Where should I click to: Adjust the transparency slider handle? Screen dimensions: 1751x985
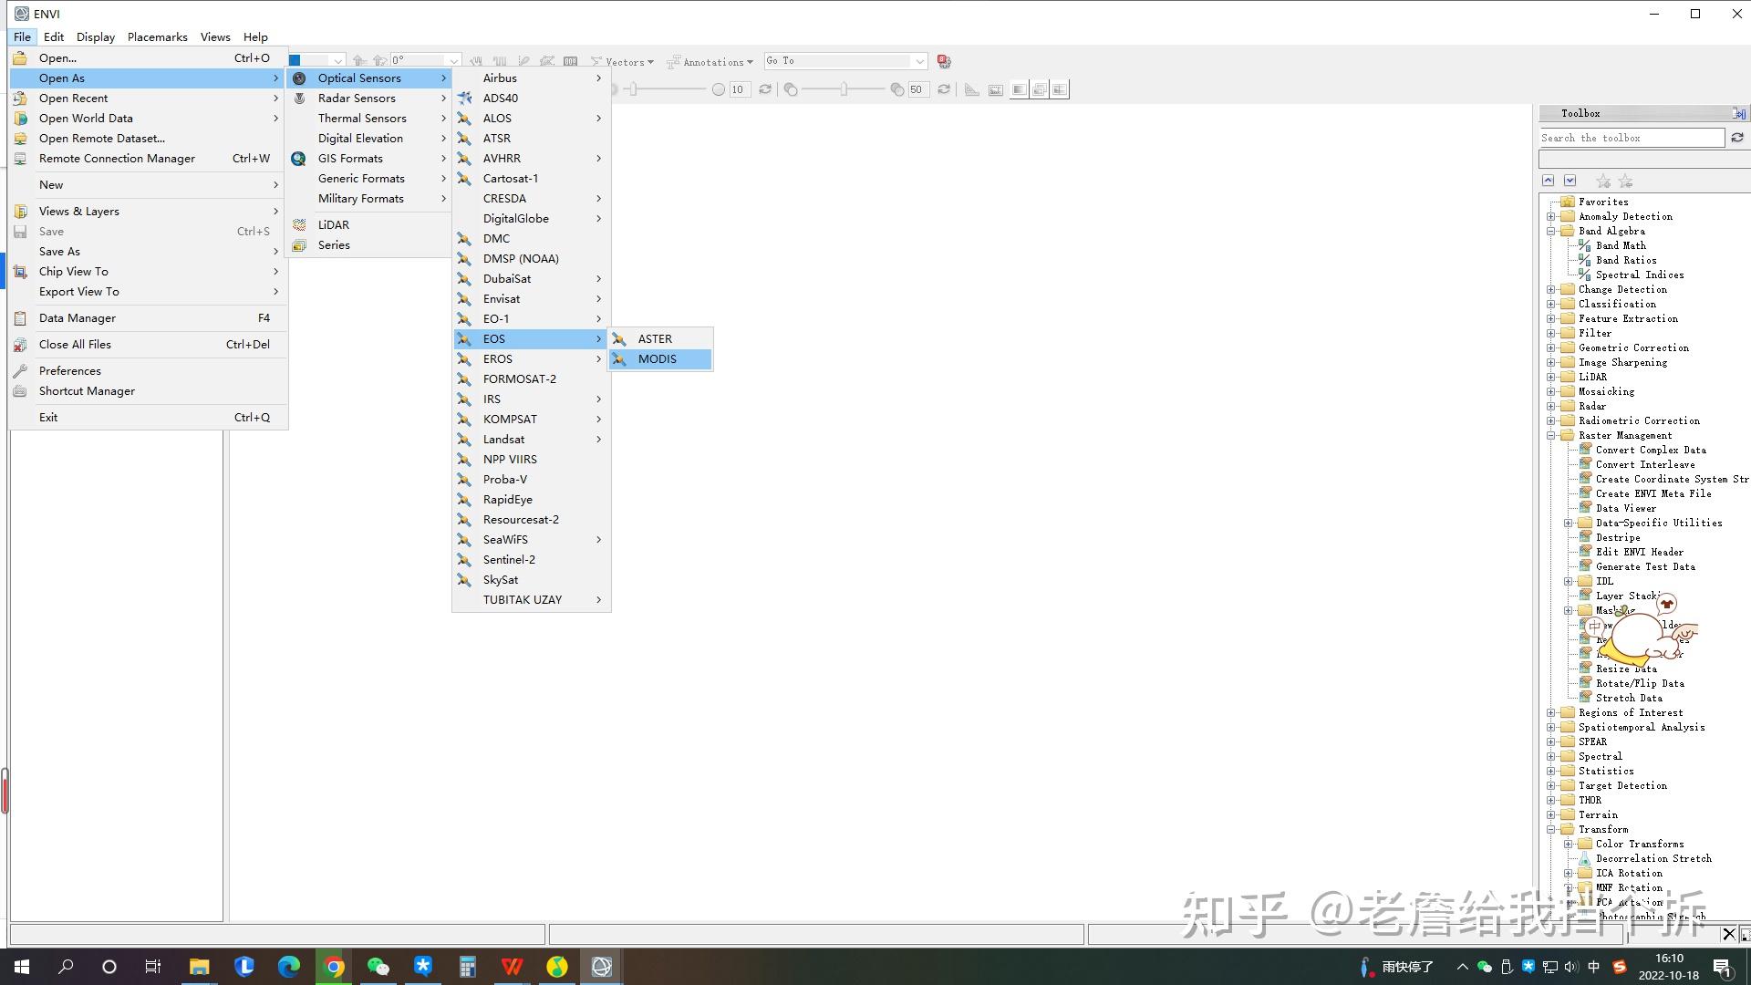844,89
